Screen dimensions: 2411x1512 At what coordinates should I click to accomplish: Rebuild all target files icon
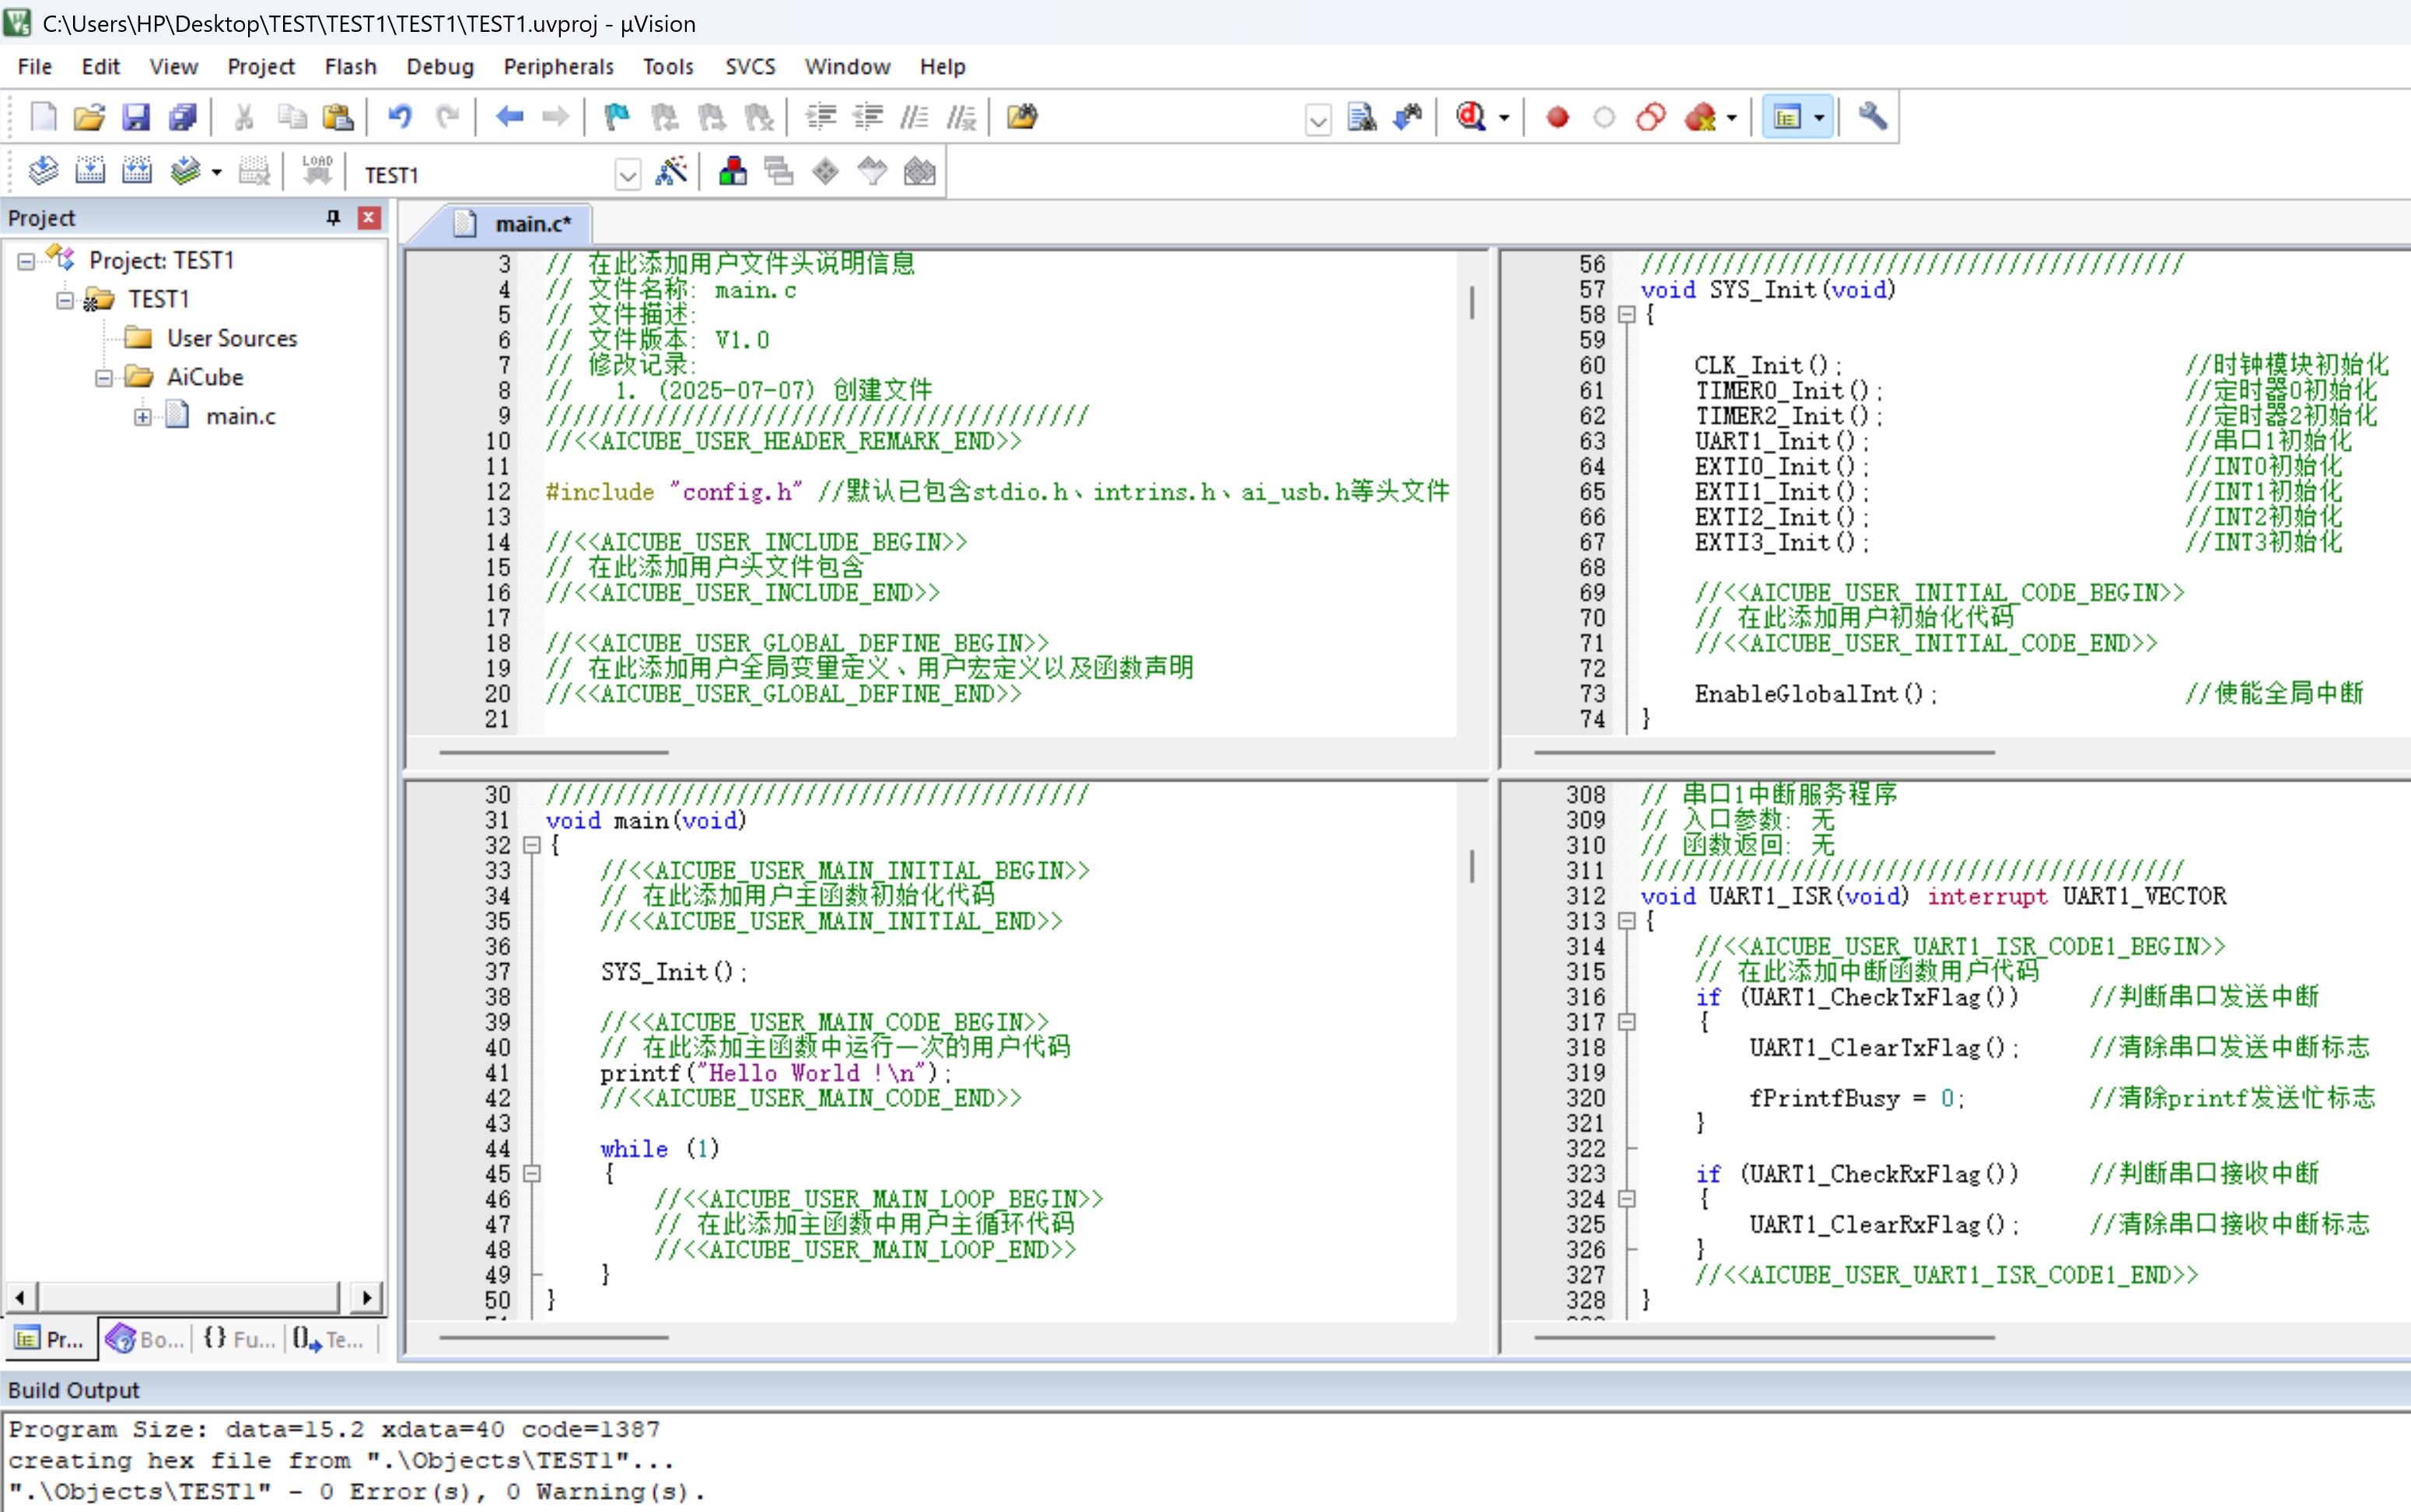coord(137,172)
